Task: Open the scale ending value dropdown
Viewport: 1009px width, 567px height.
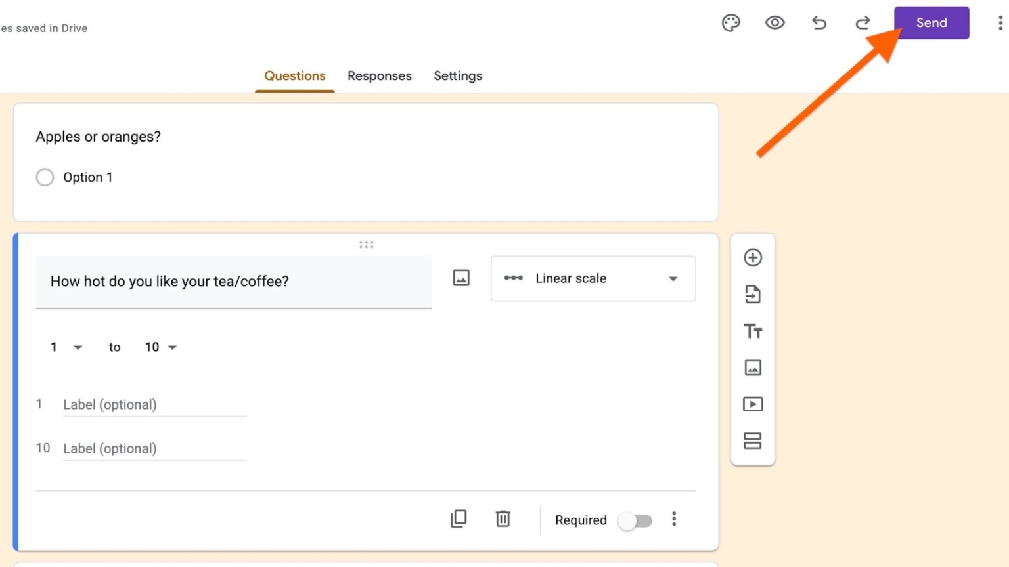Action: [160, 347]
